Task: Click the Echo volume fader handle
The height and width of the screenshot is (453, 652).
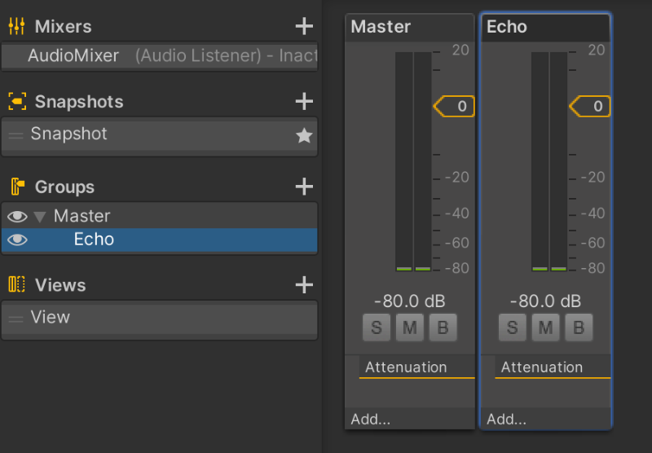Action: (x=590, y=107)
